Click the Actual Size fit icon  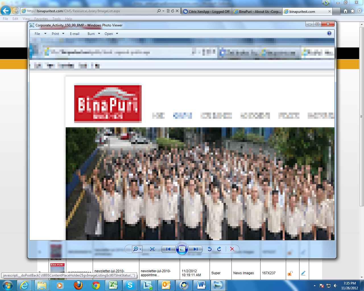point(152,249)
